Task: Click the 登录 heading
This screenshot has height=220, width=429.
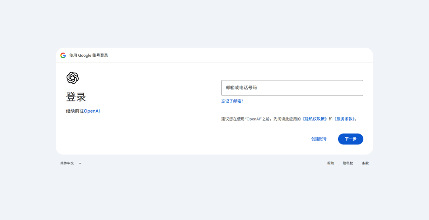Action: point(76,97)
